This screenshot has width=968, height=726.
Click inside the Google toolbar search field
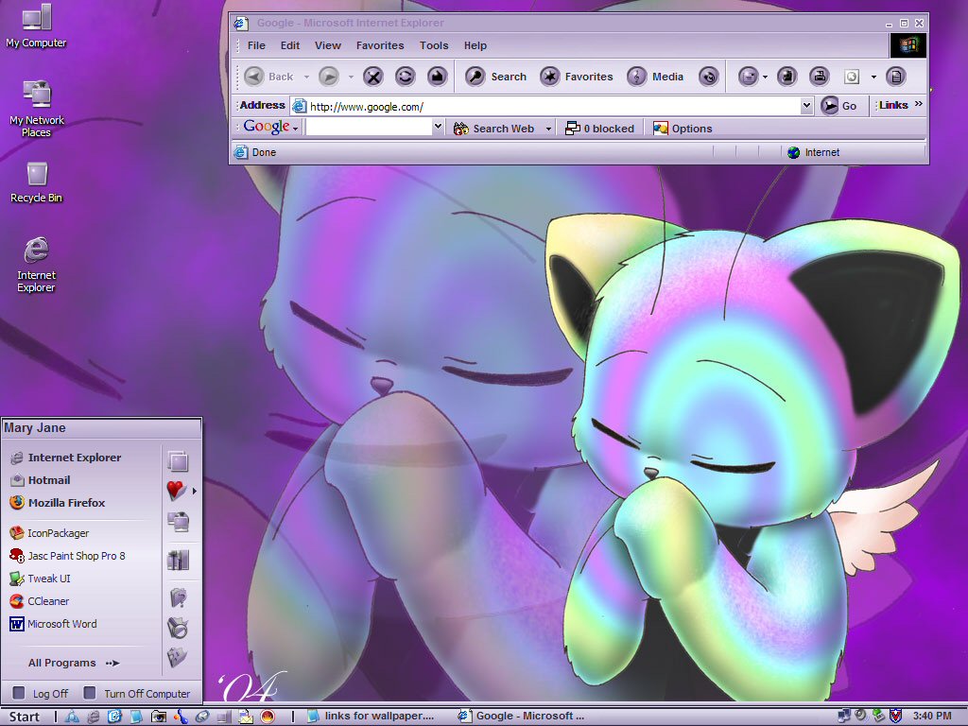coord(370,128)
